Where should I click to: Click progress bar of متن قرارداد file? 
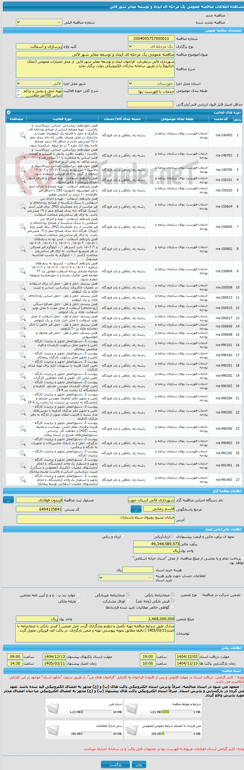177,734
